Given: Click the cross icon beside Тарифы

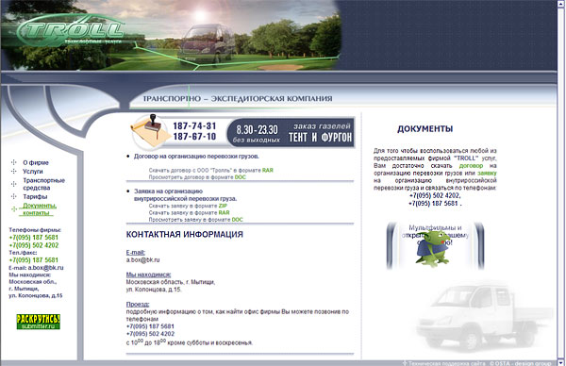Looking at the screenshot, I should click(x=14, y=196).
